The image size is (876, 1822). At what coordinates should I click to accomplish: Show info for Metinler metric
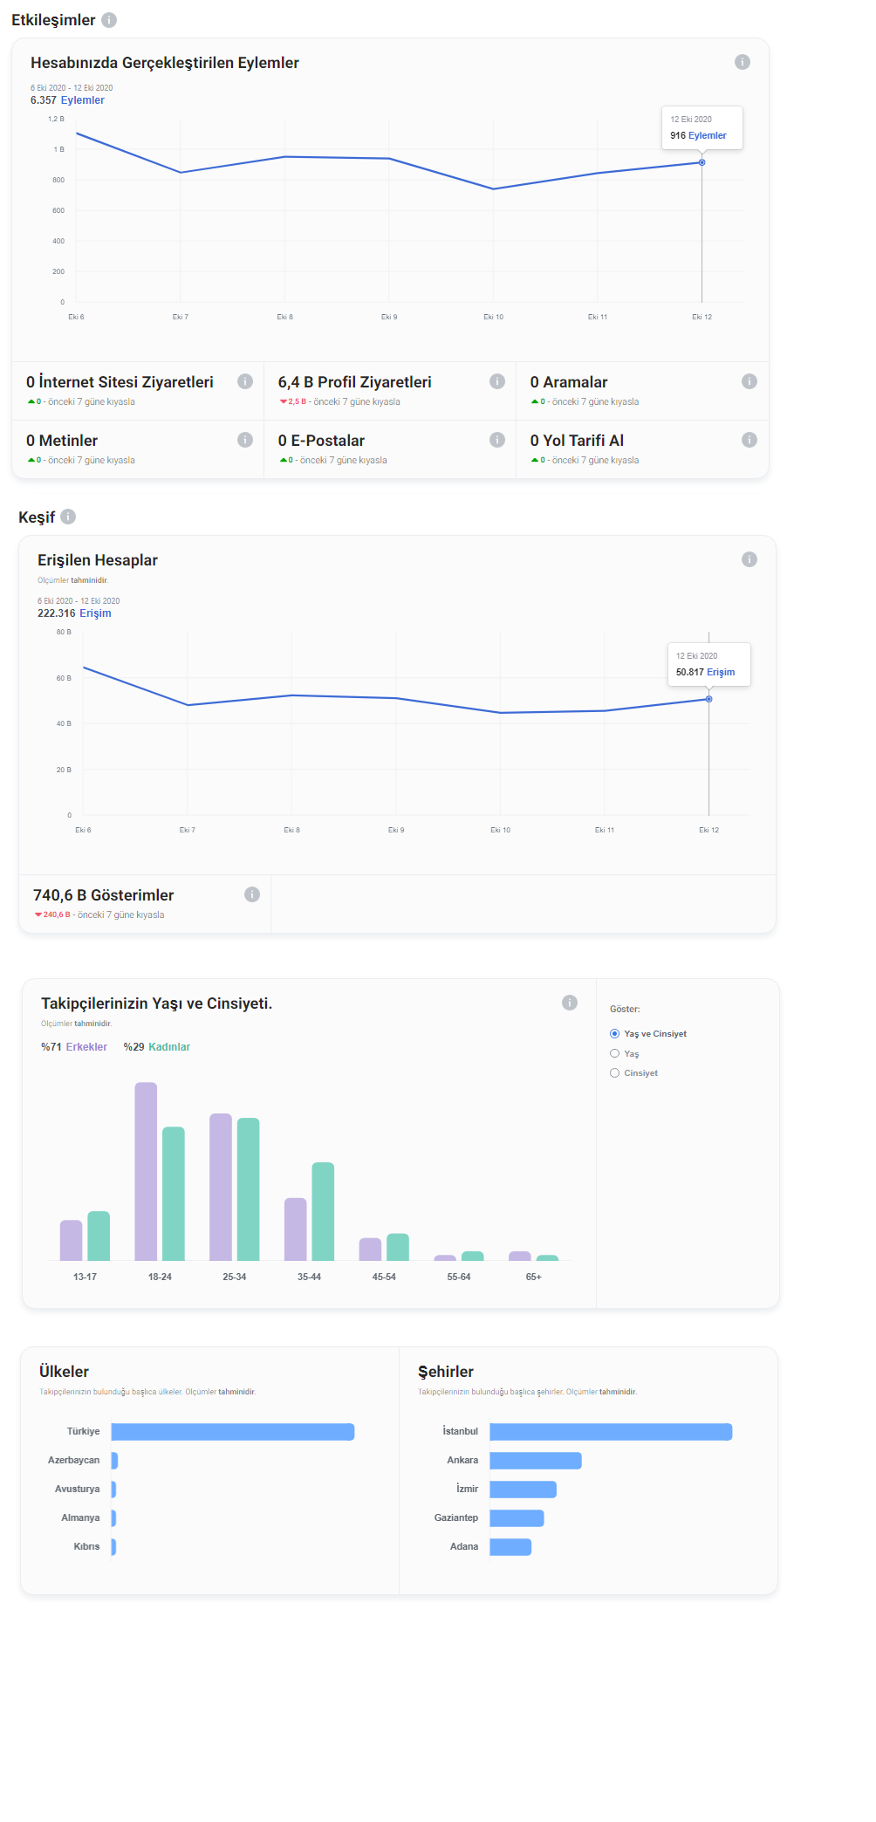[x=245, y=440]
